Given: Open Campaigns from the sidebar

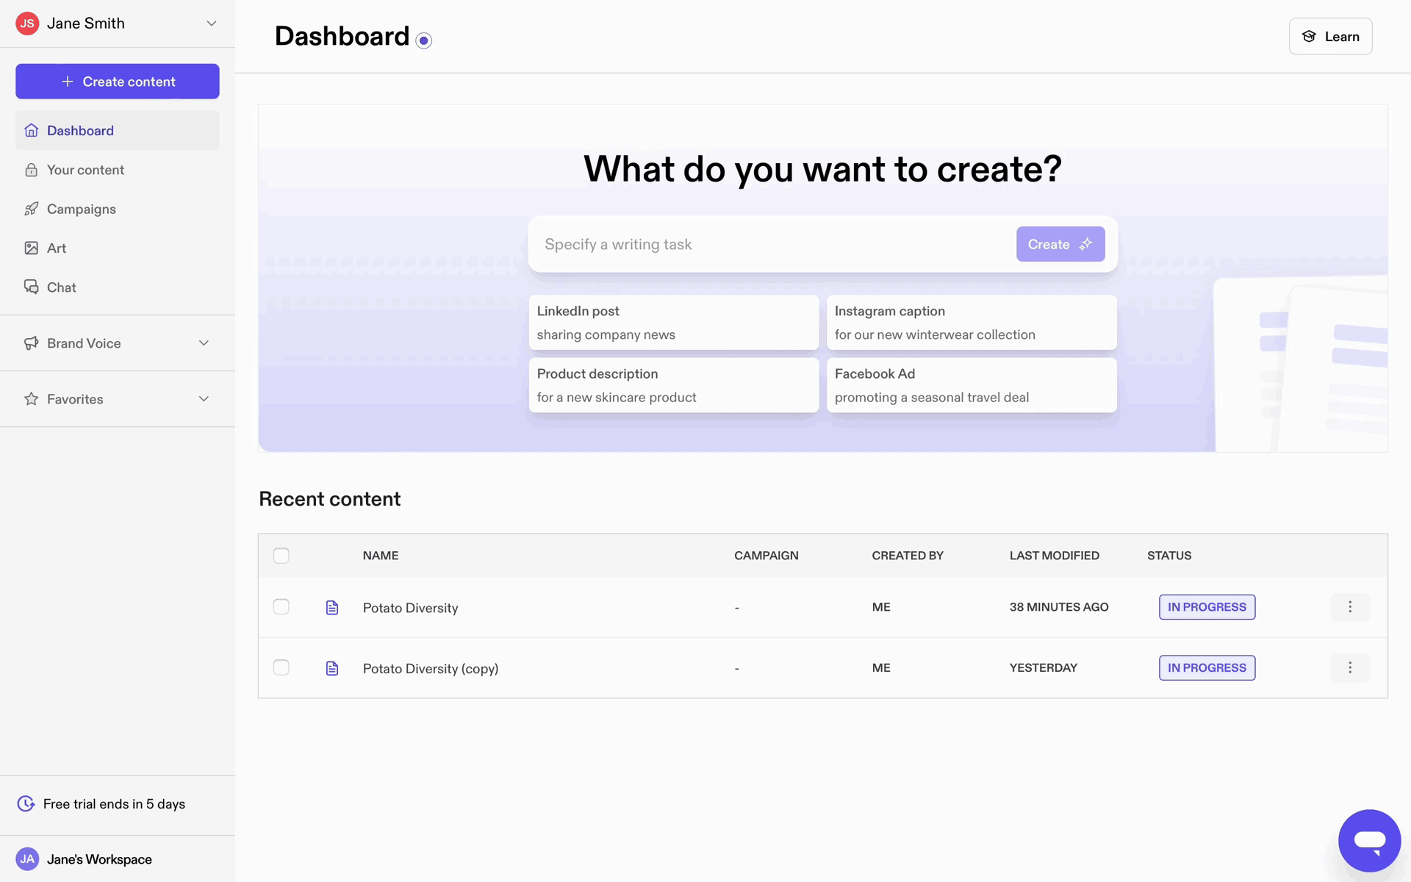Looking at the screenshot, I should pos(118,209).
